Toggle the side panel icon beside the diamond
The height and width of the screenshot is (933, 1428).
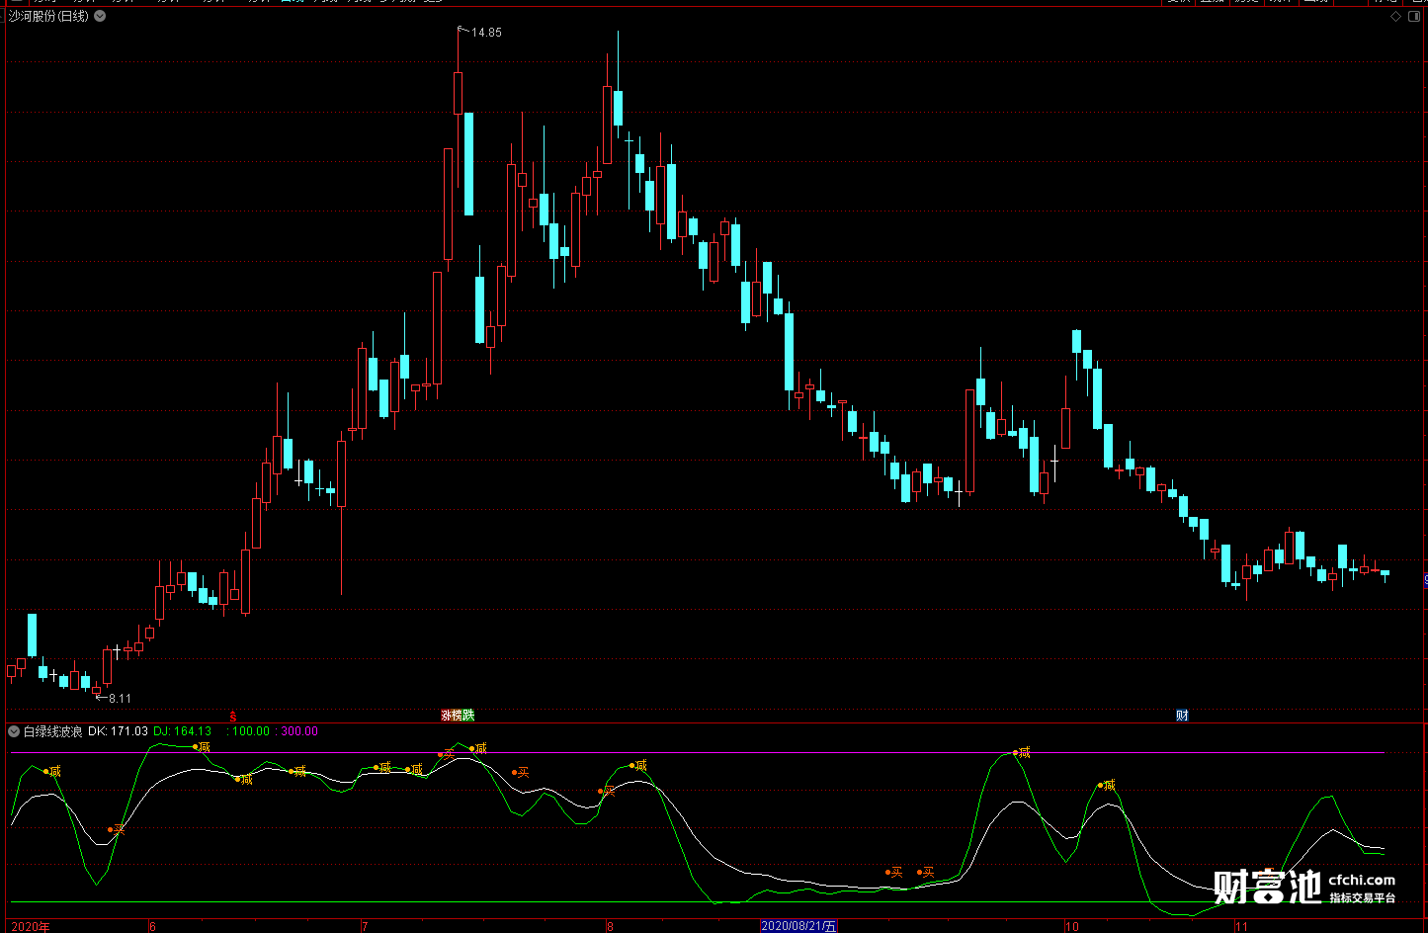[x=1414, y=16]
